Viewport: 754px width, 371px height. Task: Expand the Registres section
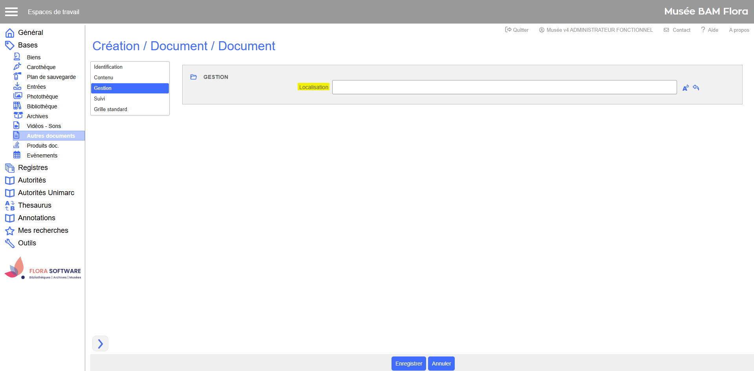click(33, 168)
